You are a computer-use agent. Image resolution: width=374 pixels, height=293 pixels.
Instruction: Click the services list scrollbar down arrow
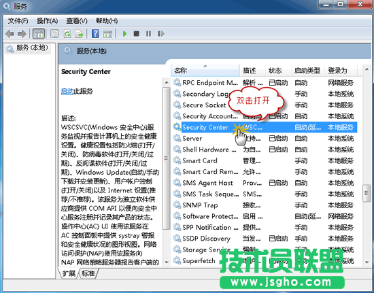(x=367, y=262)
